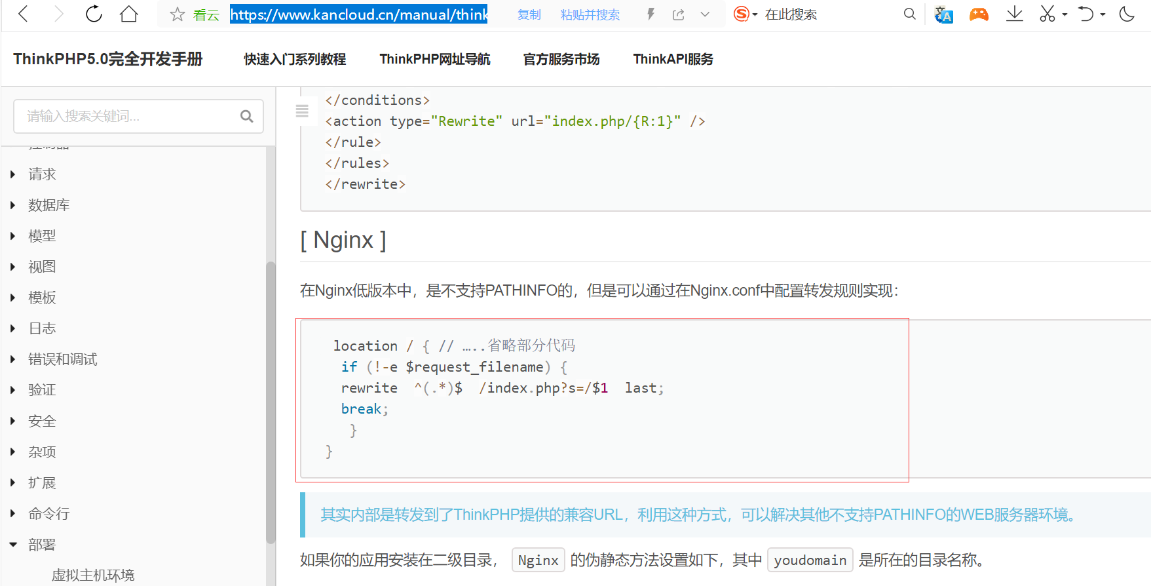Click the Sogou search engine logo

click(x=741, y=14)
